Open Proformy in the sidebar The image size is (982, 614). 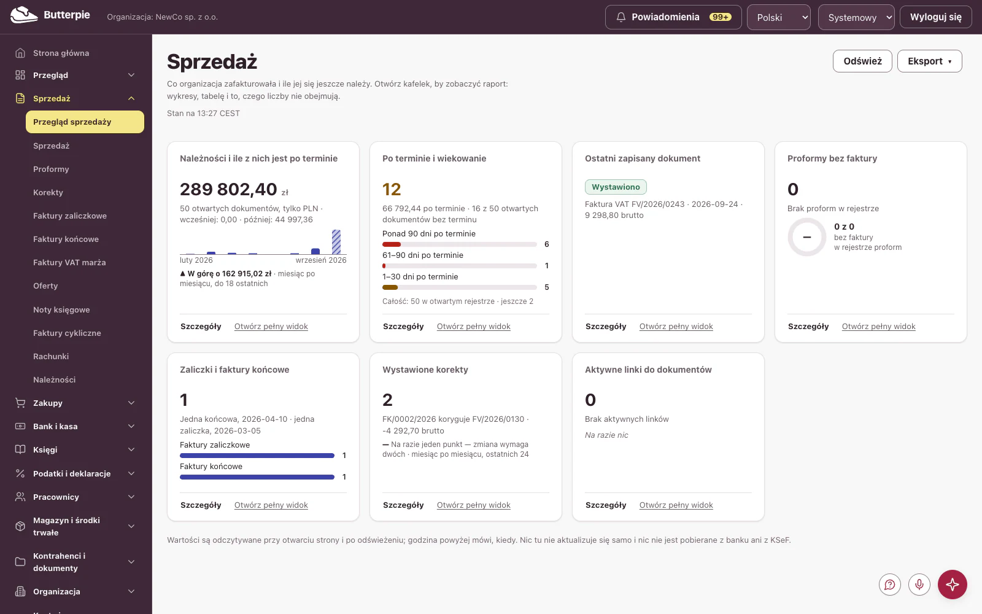click(85, 169)
